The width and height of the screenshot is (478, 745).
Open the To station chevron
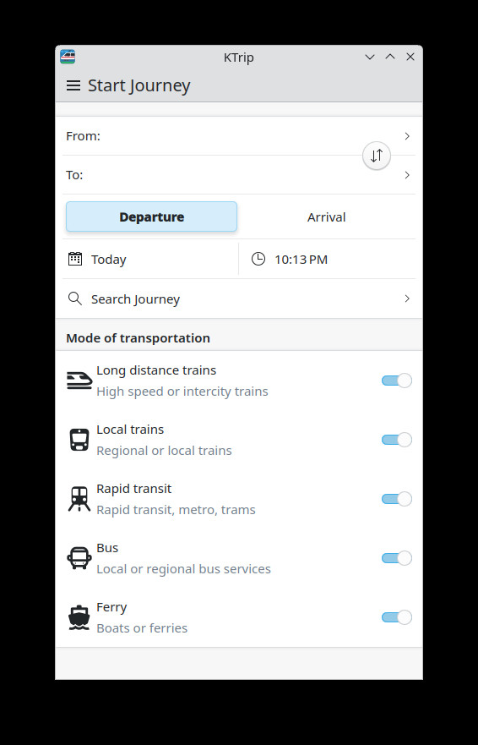point(407,175)
